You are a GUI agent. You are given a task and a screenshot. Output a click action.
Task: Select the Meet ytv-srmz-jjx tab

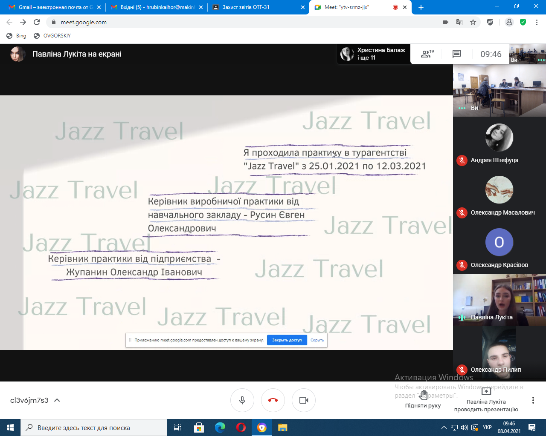(x=360, y=7)
